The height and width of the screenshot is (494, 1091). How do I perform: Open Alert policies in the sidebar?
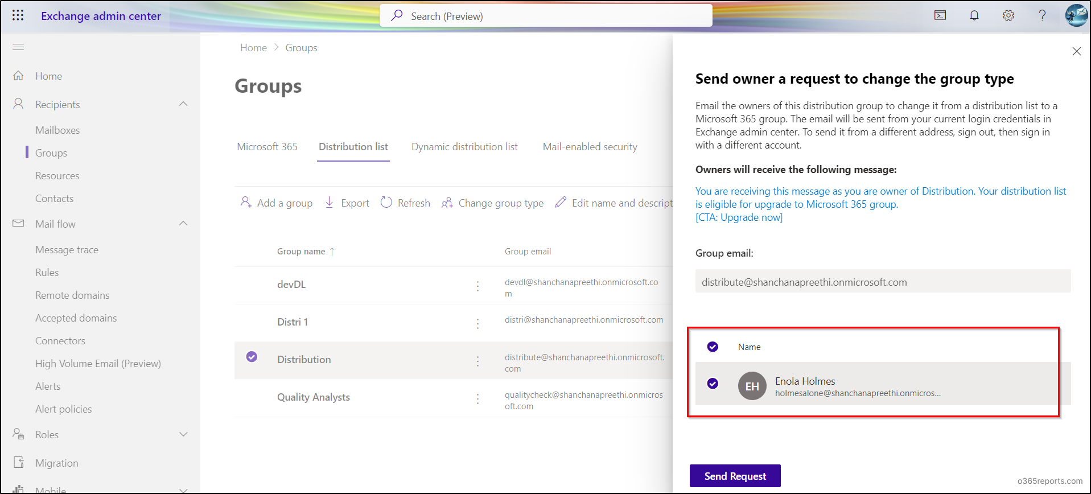(63, 409)
